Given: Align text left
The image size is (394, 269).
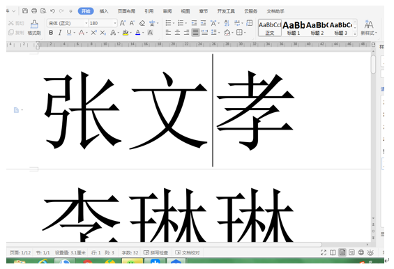Looking at the screenshot, I should click(168, 32).
